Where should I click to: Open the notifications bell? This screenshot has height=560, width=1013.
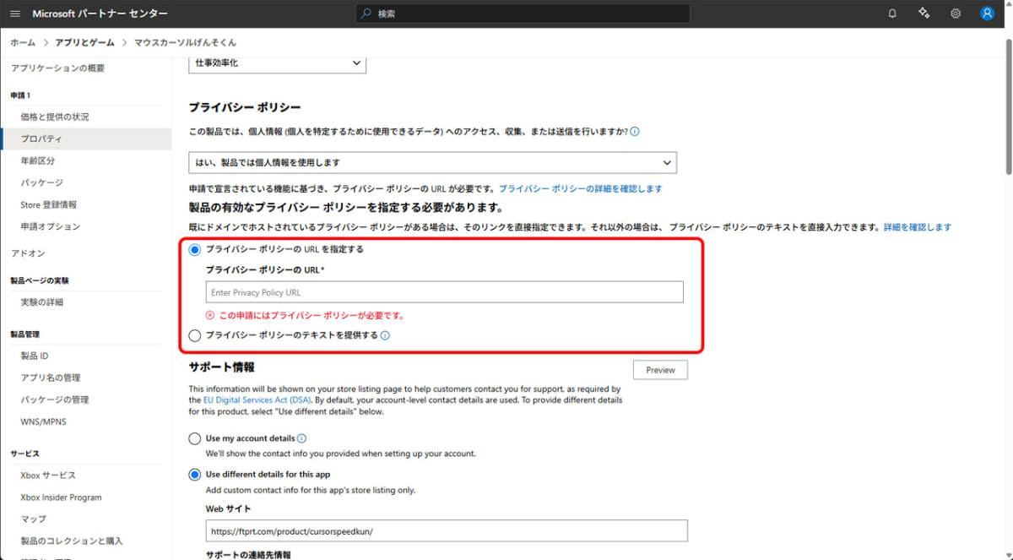pos(892,14)
